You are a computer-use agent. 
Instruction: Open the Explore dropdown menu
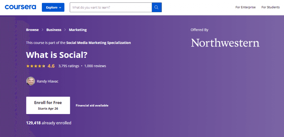point(53,7)
